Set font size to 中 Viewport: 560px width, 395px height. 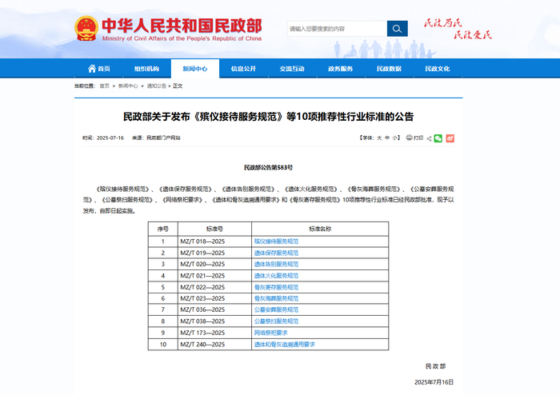point(387,138)
